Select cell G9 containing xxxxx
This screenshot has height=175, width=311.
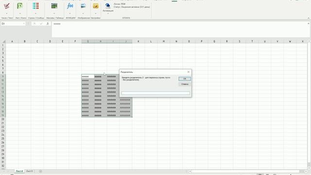pos(87,76)
